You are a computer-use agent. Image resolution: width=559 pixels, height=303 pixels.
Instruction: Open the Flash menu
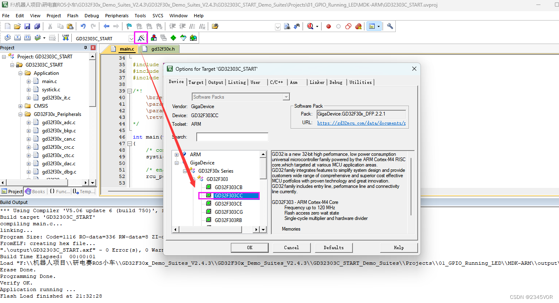pos(73,16)
